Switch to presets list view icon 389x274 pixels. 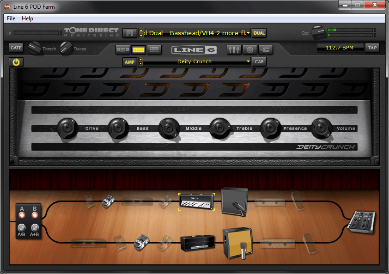coord(154,49)
